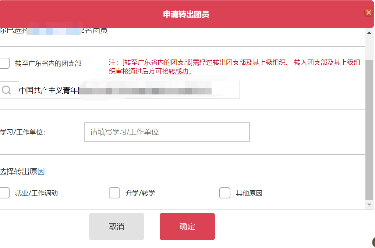Click the 取消 button

tap(116, 226)
